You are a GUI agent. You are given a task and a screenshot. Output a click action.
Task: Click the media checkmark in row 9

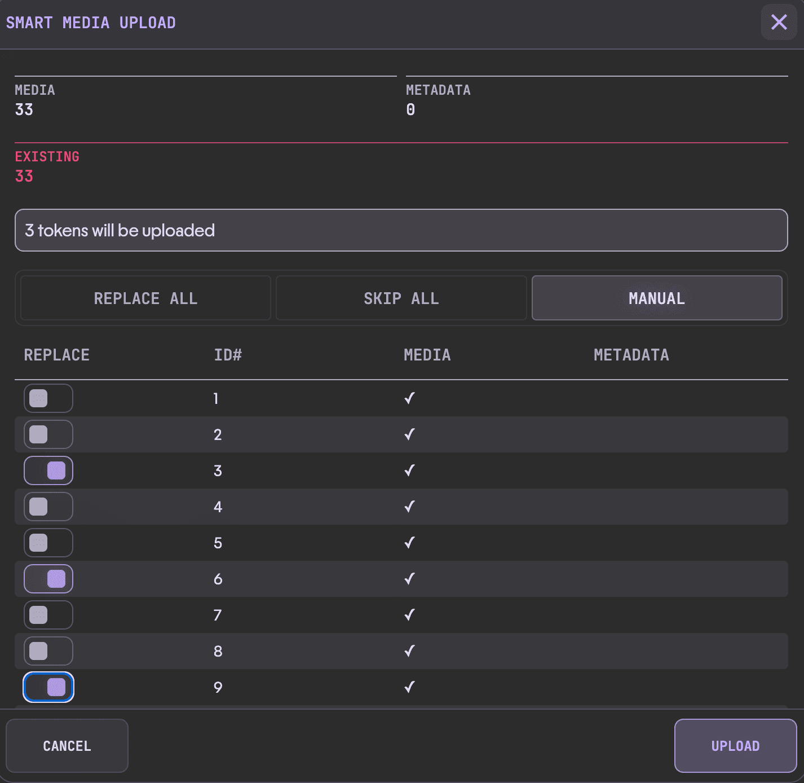pos(410,687)
